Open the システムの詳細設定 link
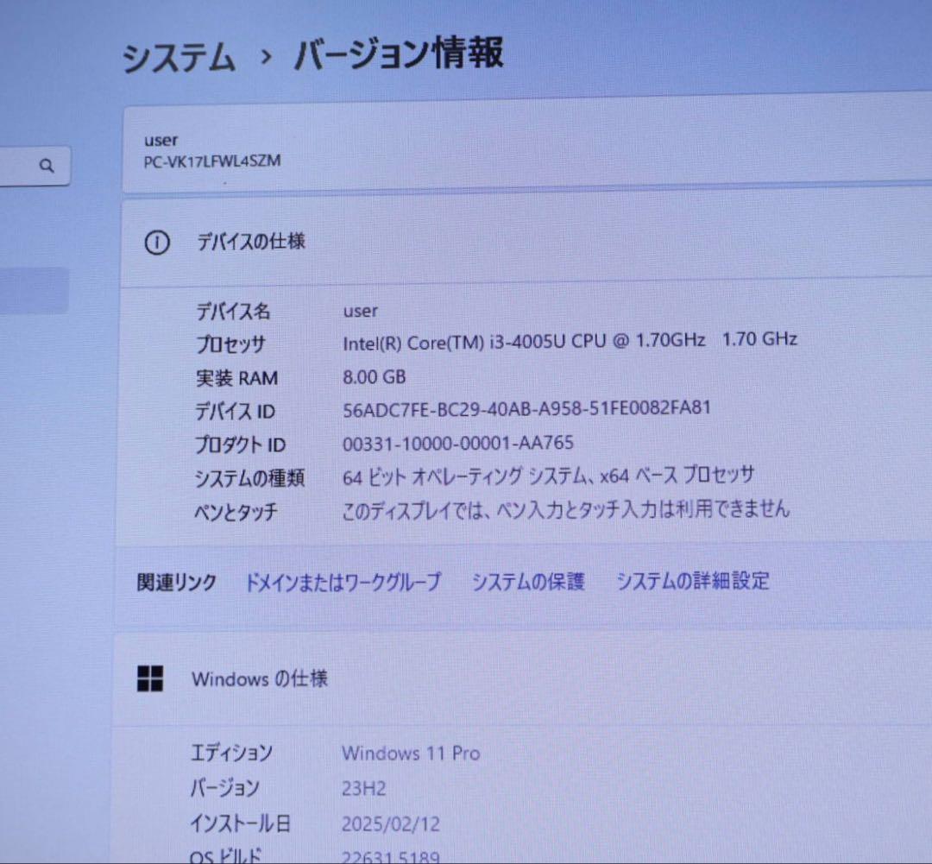 pyautogui.click(x=692, y=582)
